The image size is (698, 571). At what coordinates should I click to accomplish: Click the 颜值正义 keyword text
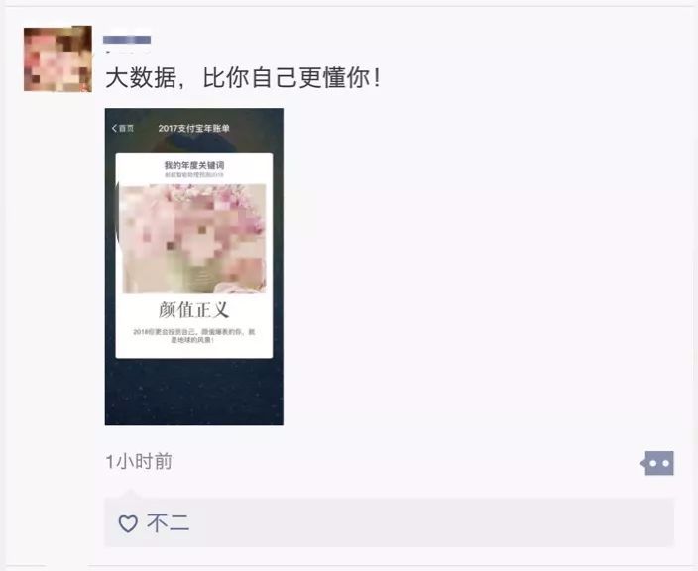[194, 310]
